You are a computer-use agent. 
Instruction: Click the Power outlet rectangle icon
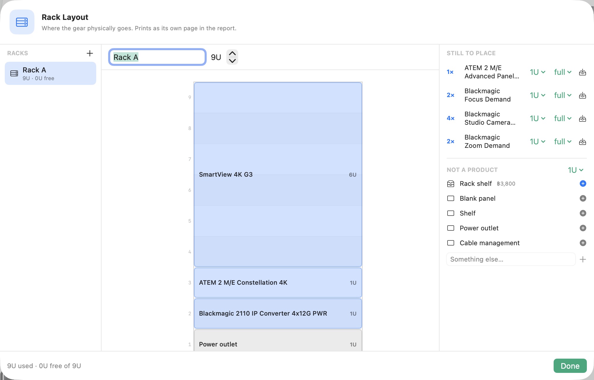[451, 228]
